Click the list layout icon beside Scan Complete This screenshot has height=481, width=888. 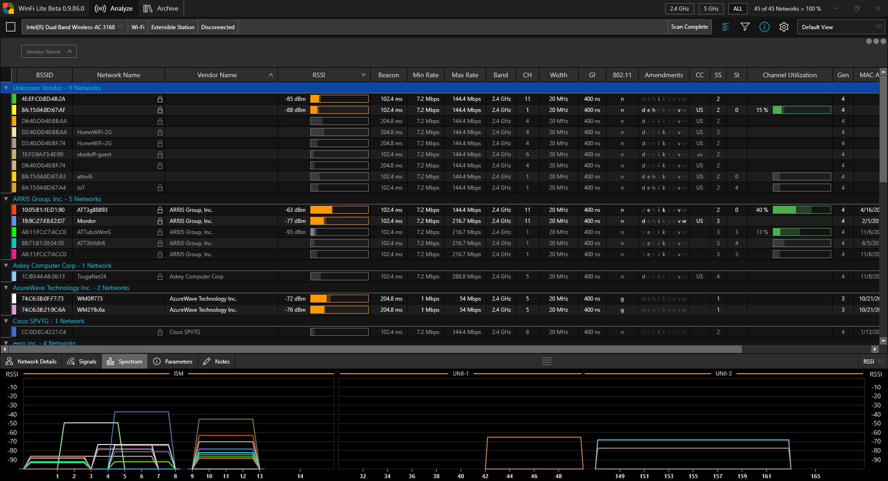click(725, 27)
